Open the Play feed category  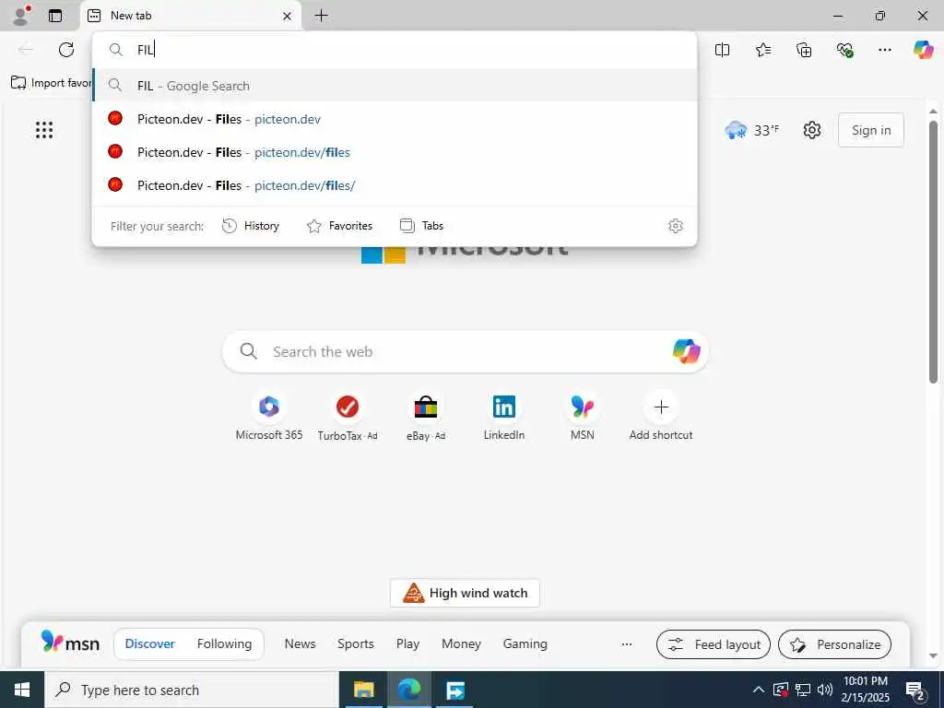coord(407,643)
